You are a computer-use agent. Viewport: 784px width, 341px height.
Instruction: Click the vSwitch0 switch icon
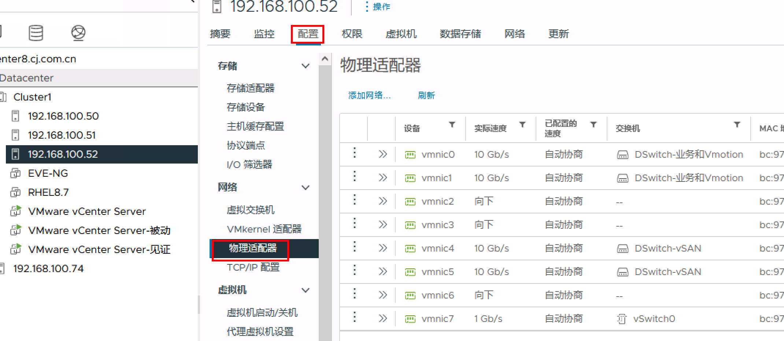point(622,319)
